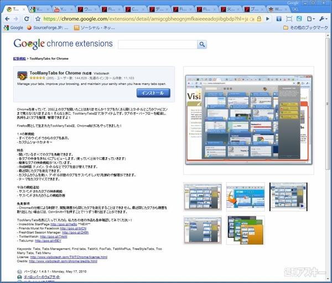Click the magnifier search button
This screenshot has width=332, height=283.
[x=202, y=44]
